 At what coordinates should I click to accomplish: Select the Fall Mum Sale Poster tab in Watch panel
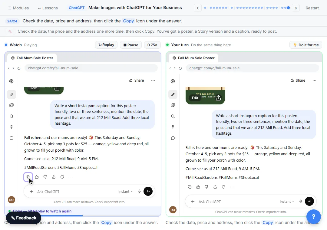[x=32, y=58]
